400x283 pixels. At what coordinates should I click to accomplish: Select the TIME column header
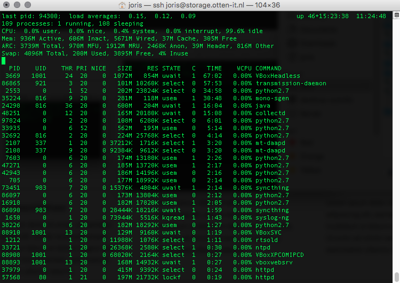click(214, 68)
